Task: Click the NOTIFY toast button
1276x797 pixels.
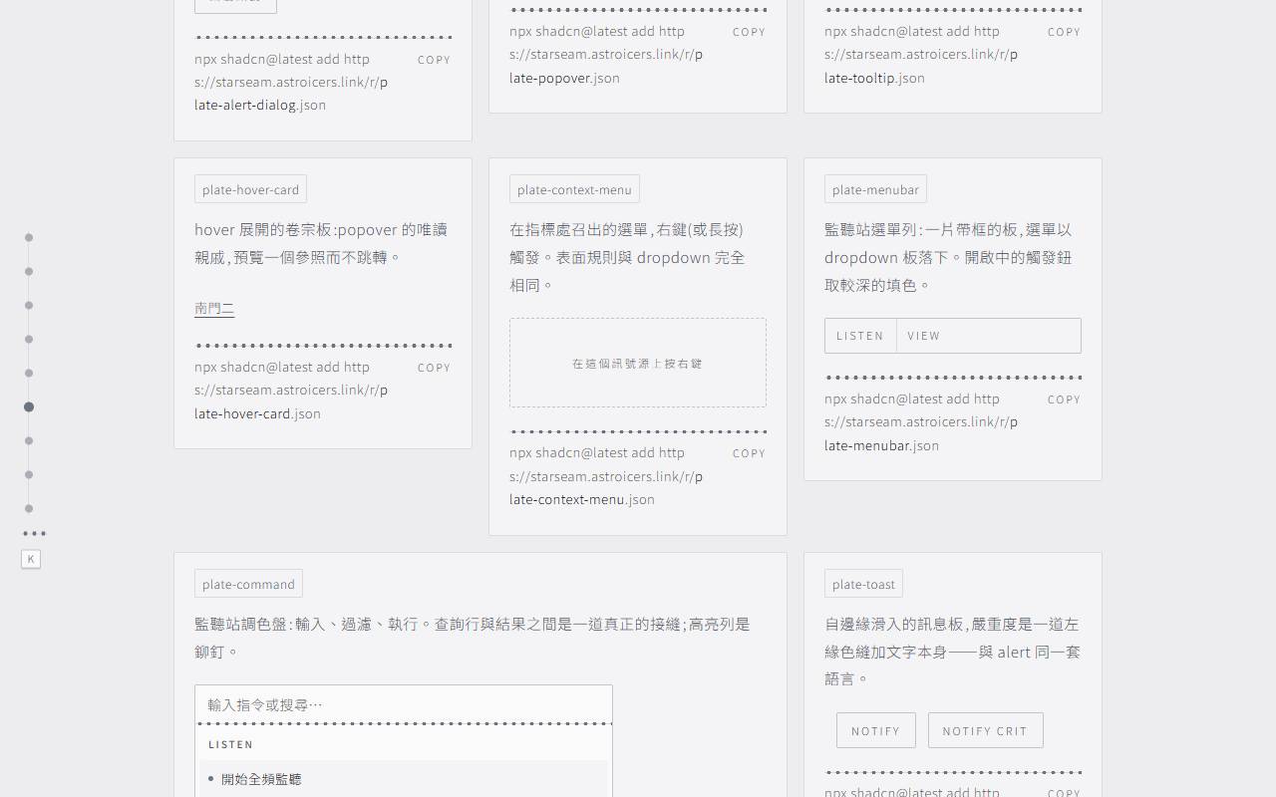Action: (876, 730)
